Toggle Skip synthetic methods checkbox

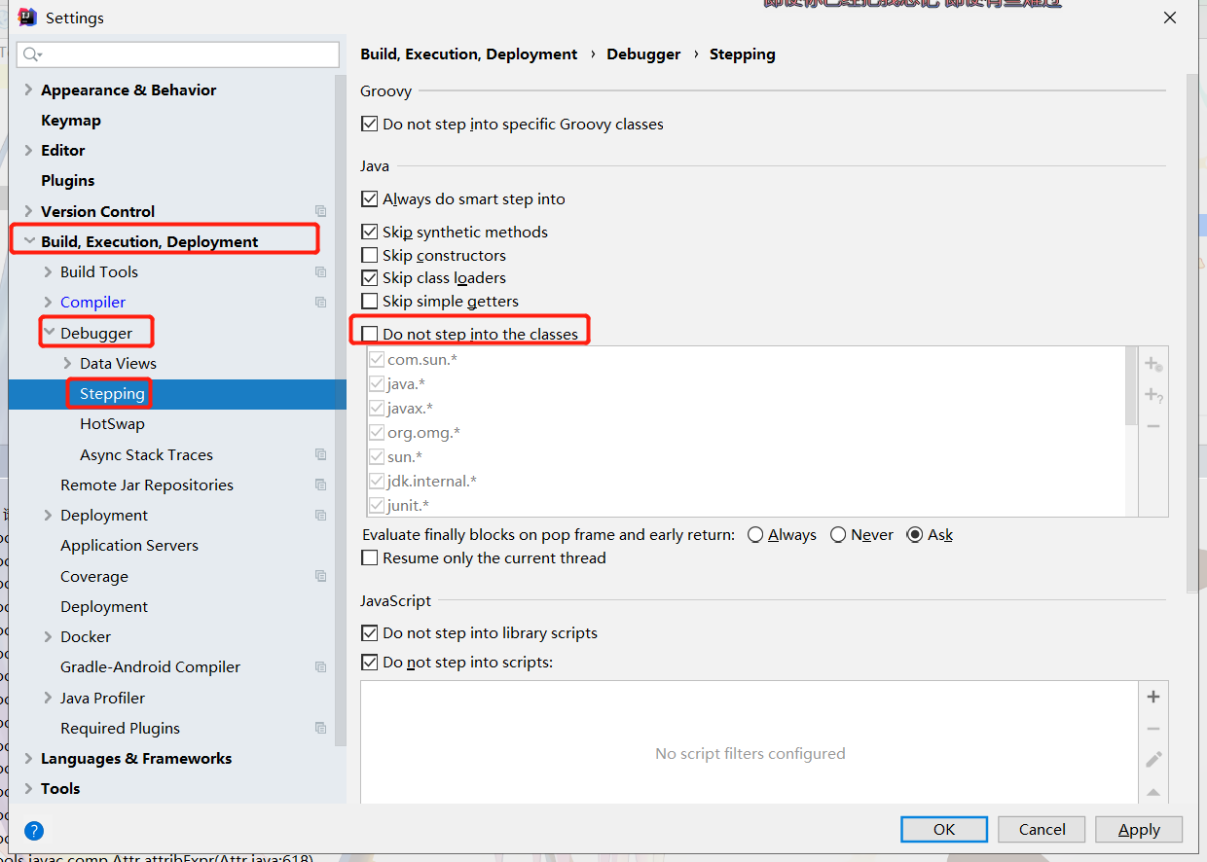click(369, 232)
